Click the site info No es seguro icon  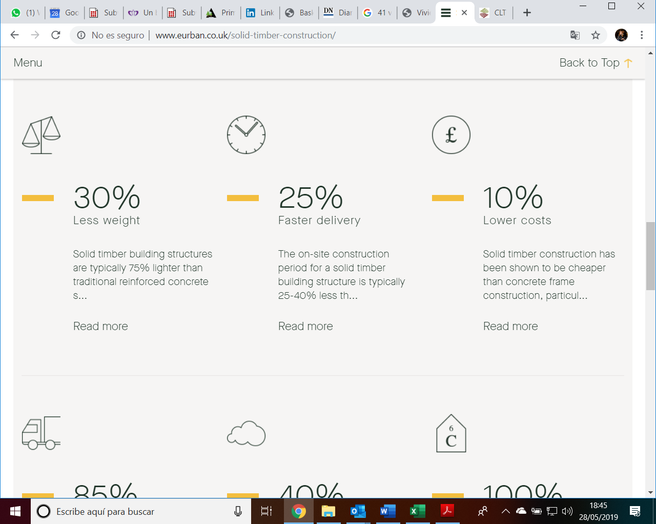81,35
